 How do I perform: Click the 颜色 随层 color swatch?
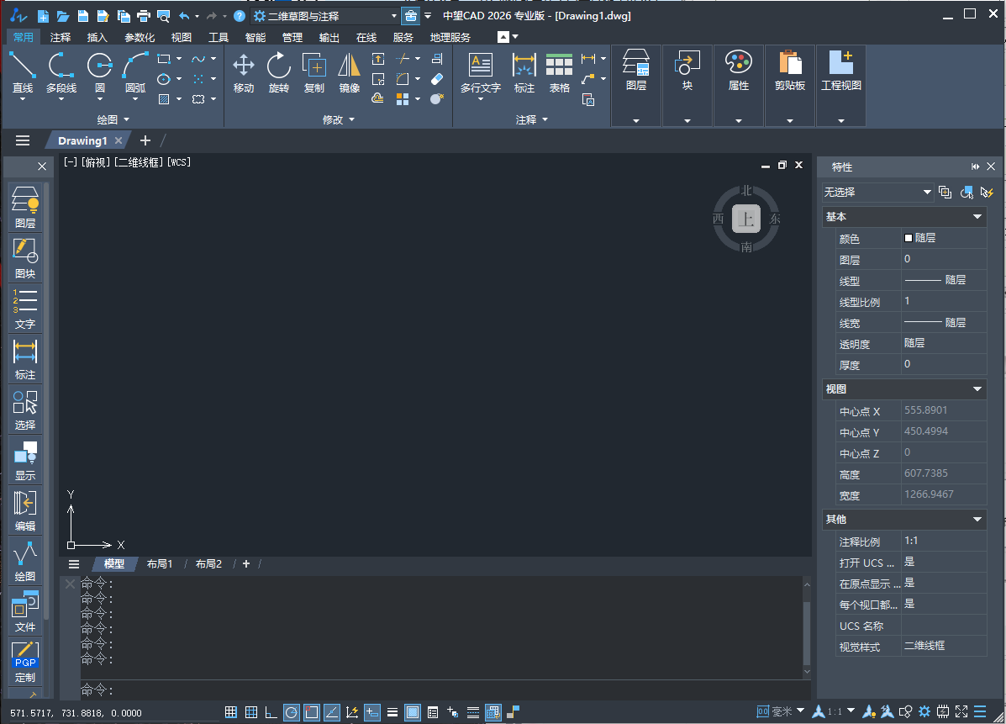(909, 238)
